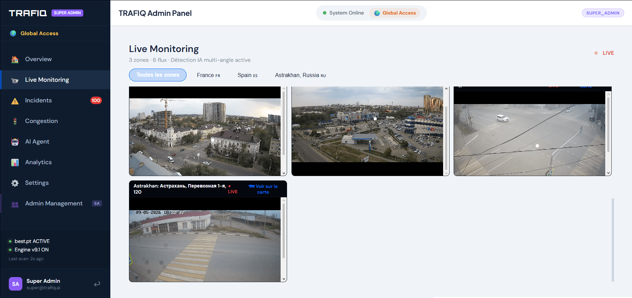The width and height of the screenshot is (632, 298).
Task: Filter cameras by Astrakhan, Russia RU
Action: click(x=300, y=75)
